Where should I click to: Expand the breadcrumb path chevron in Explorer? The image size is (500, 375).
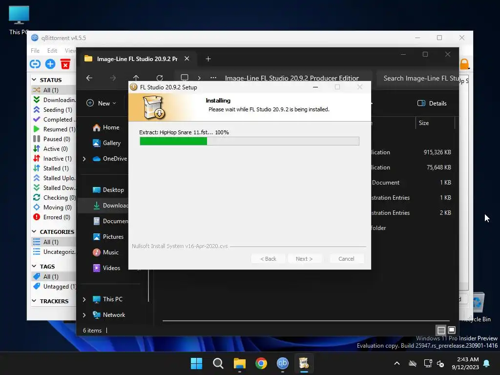(x=199, y=78)
